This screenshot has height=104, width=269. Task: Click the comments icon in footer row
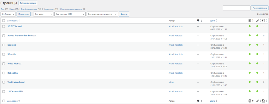[198, 101]
